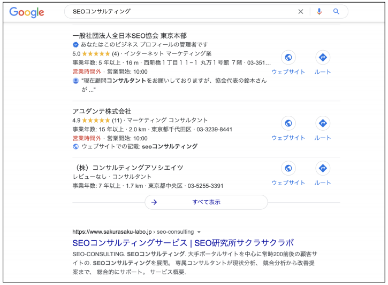Click review quote 現在顧問コンサルタントをお願いして
This screenshot has width=388, height=285.
coord(174,85)
